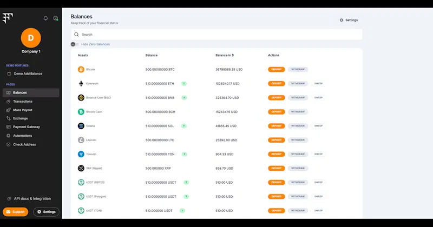Click Deposit for Bitcoin
The image size is (433, 227).
[277, 70]
